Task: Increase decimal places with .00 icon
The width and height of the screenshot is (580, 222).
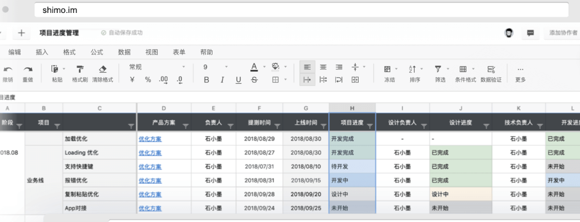Action: pyautogui.click(x=163, y=80)
